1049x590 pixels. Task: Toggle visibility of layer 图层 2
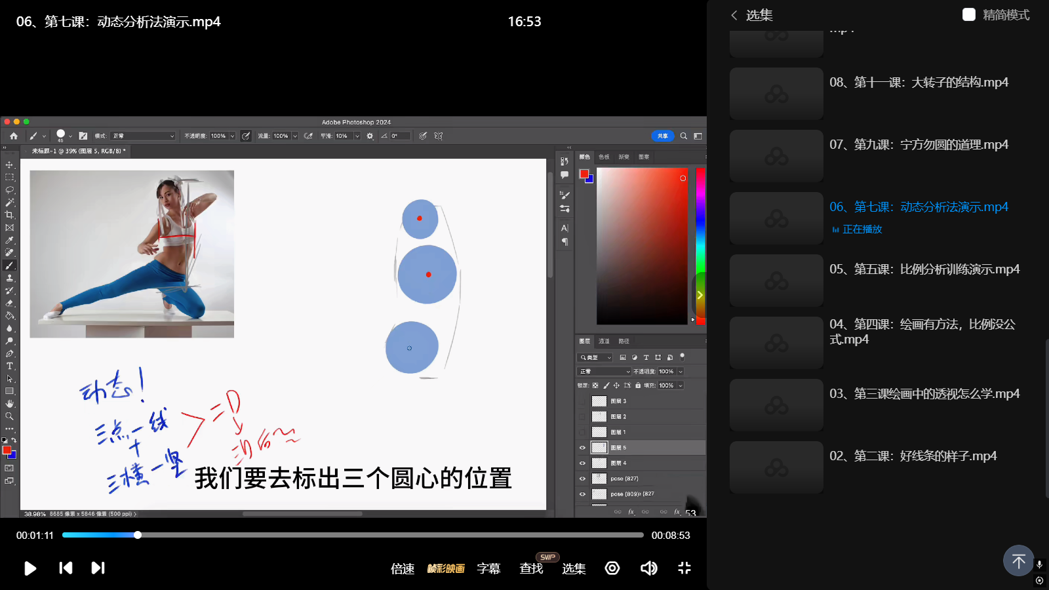click(582, 416)
